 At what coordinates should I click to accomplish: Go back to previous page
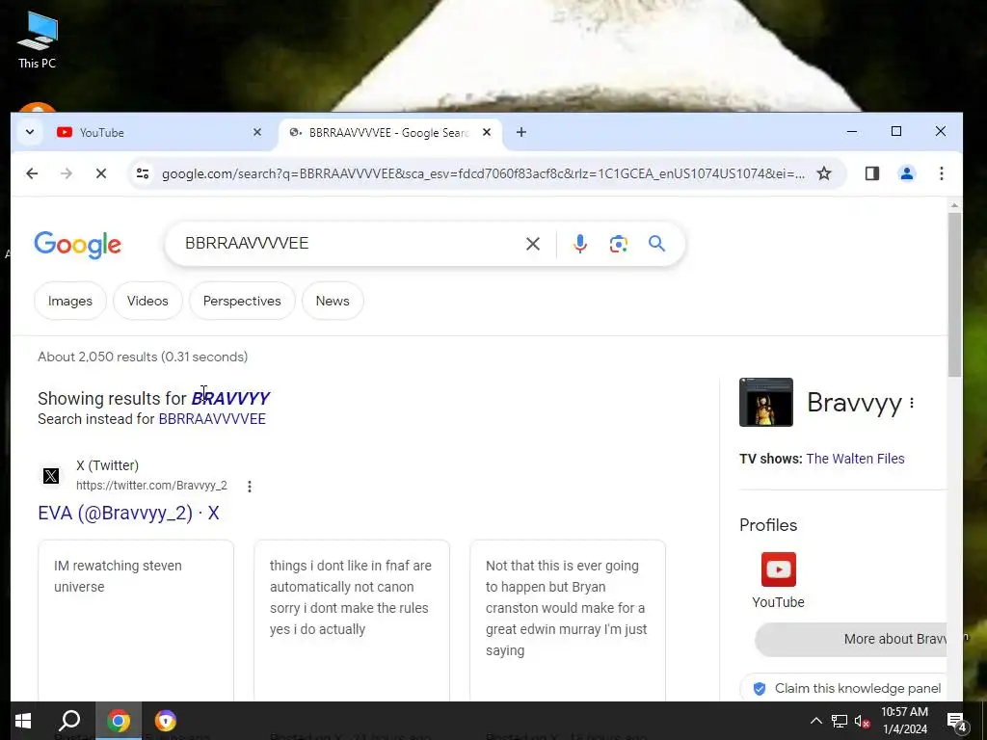[32, 173]
